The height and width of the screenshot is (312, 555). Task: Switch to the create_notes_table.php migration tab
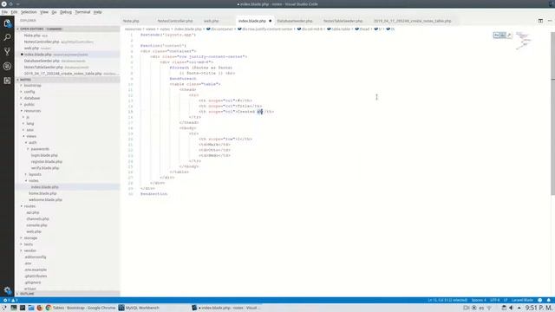(413, 21)
